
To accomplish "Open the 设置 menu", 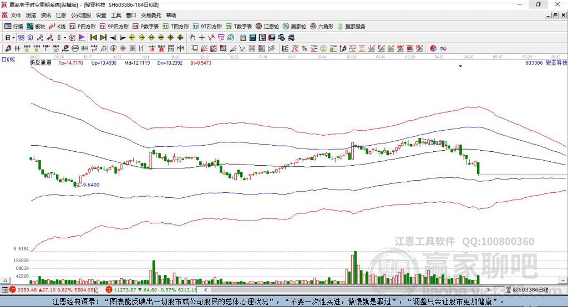I will click(x=101, y=15).
